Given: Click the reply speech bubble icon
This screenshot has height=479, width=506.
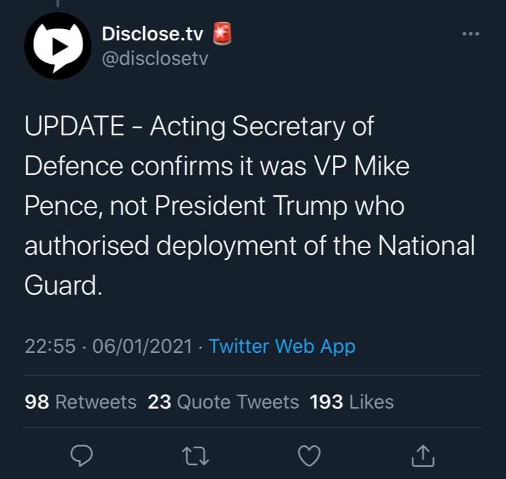Looking at the screenshot, I should (x=82, y=454).
